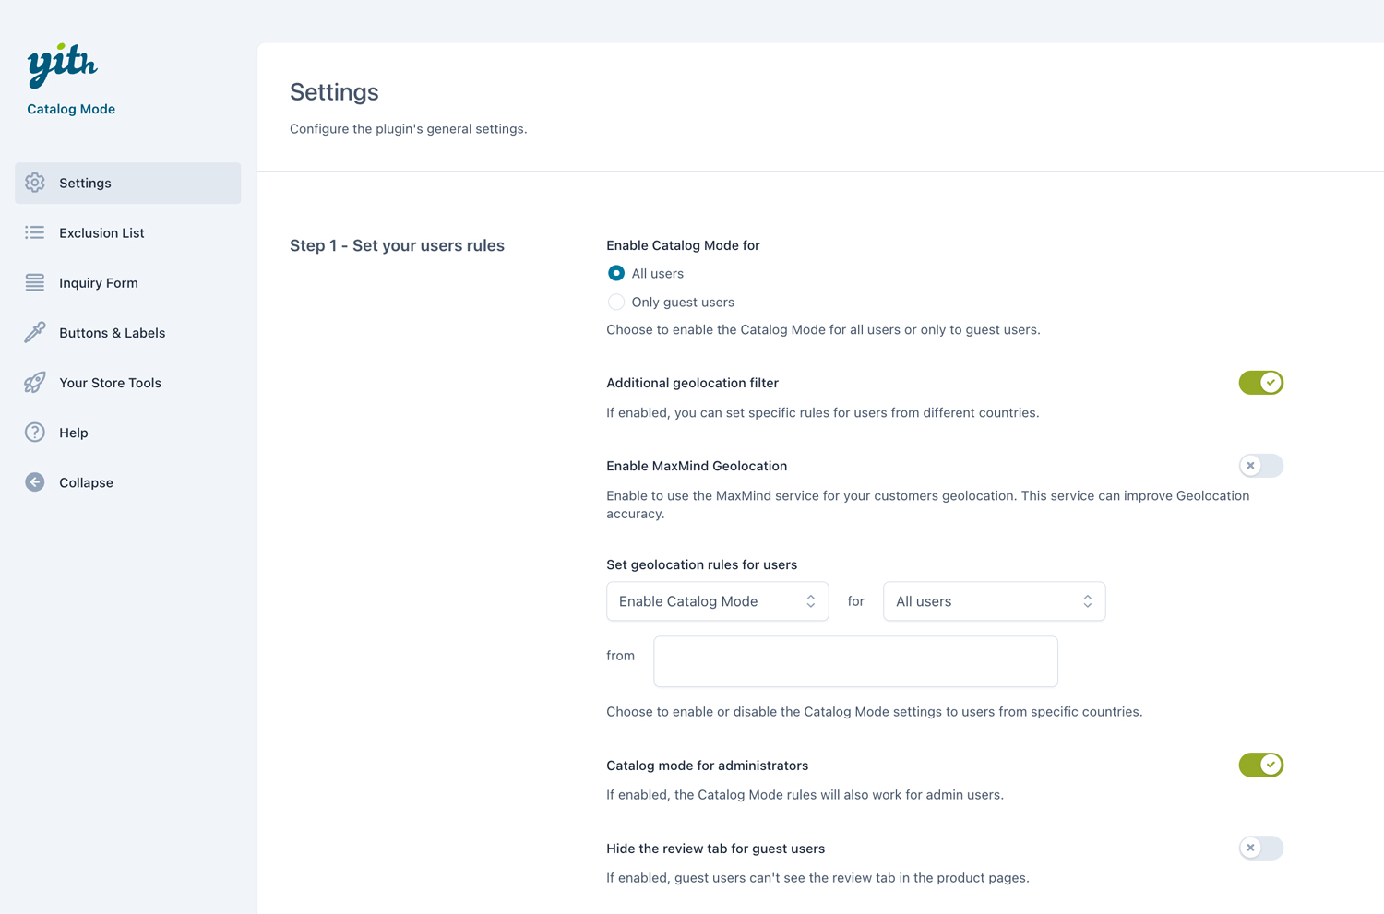The width and height of the screenshot is (1384, 914).
Task: Click the Buttons & Labels dropper icon
Action: (35, 333)
